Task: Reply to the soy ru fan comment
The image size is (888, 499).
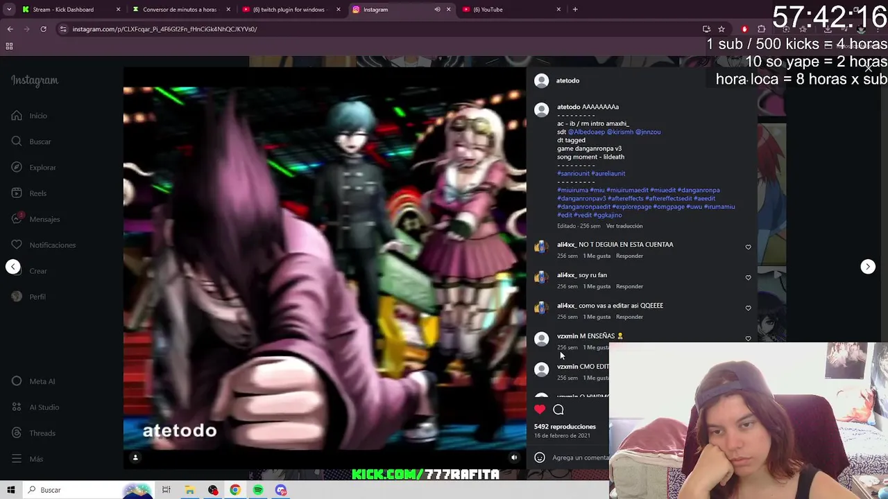Action: point(629,286)
